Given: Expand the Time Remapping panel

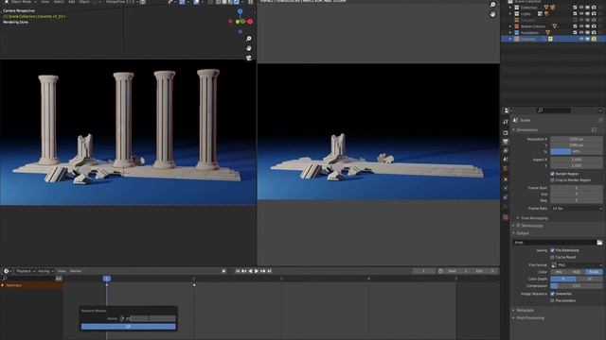Looking at the screenshot, I should tap(518, 218).
